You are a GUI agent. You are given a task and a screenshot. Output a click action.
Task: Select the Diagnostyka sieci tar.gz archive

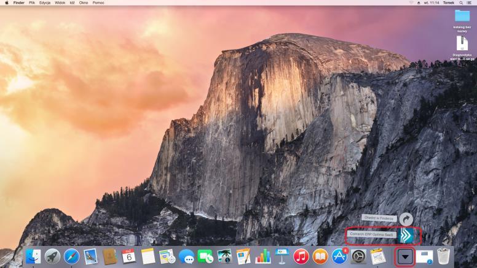click(x=462, y=48)
